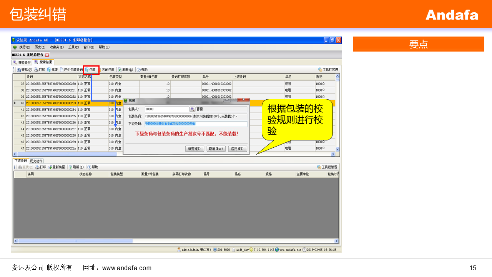This screenshot has width=492, height=277.
Task: Switch to 历史动作 tab
Action: tap(37, 161)
